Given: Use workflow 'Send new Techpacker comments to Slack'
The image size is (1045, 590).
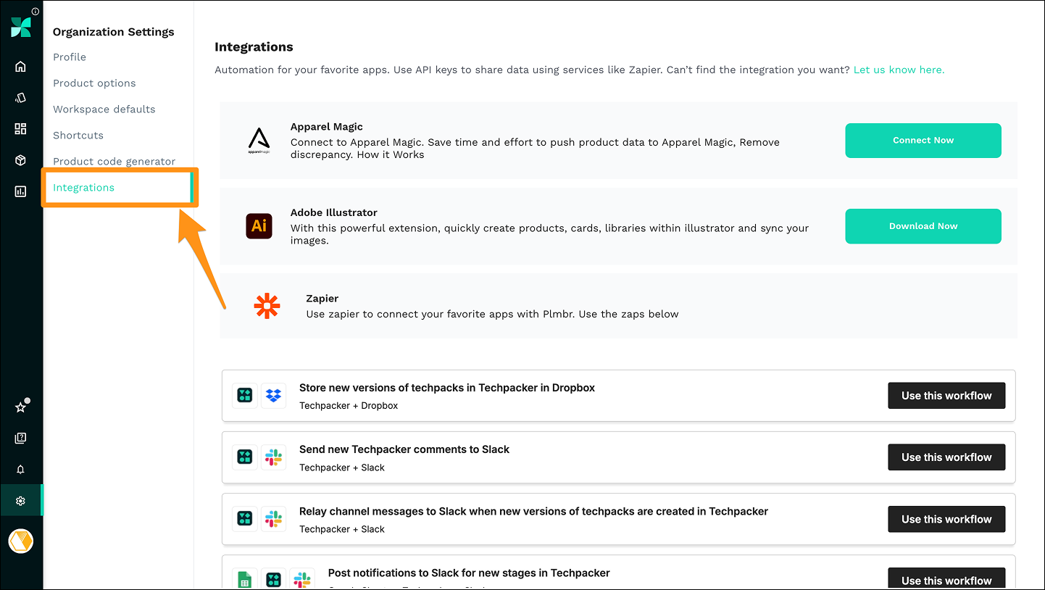Looking at the screenshot, I should point(946,457).
